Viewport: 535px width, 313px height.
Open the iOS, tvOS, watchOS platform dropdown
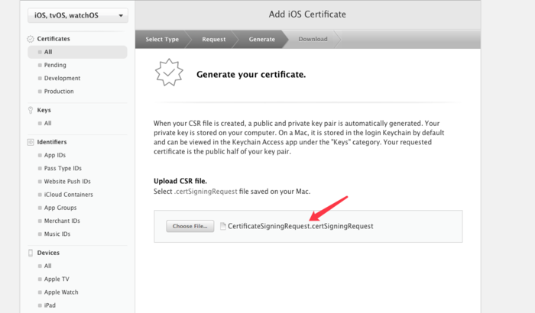coord(78,15)
